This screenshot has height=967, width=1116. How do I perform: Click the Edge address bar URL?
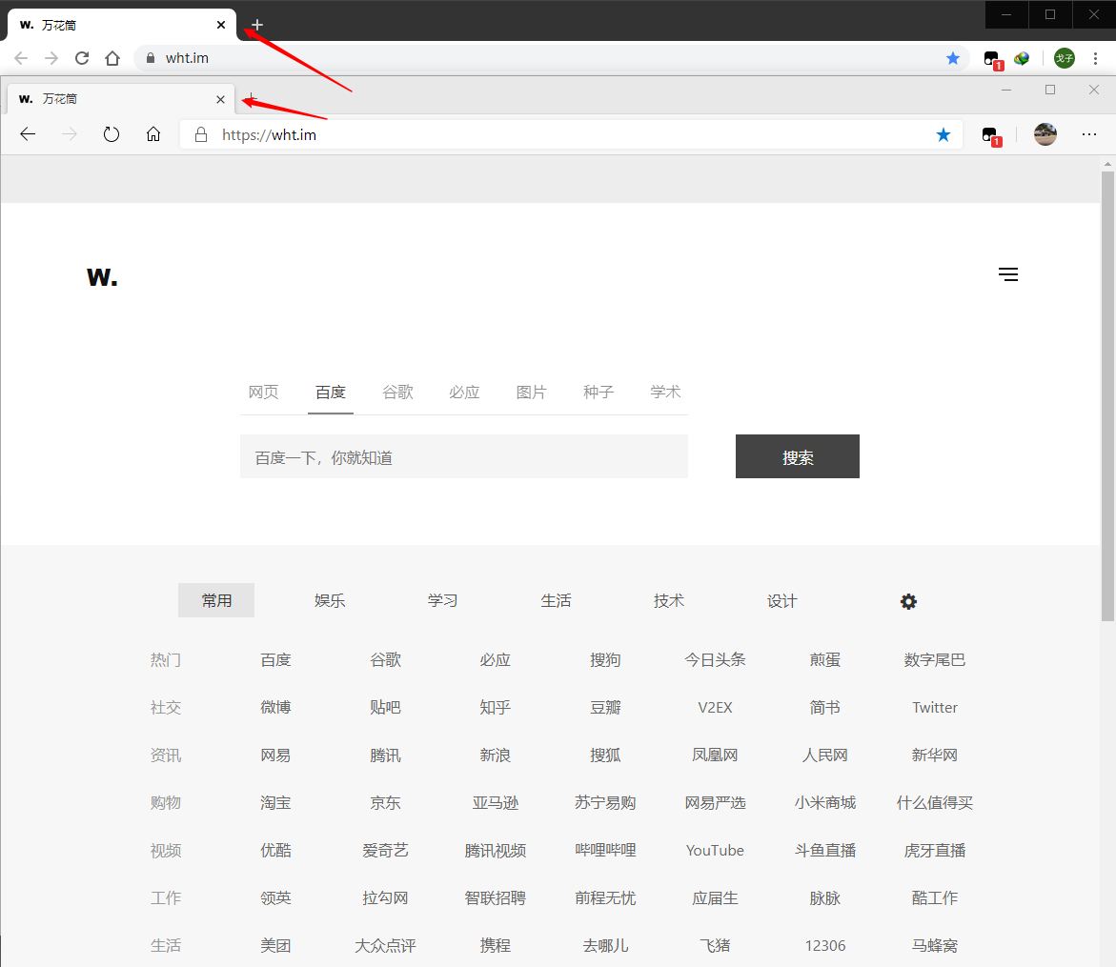(x=269, y=134)
